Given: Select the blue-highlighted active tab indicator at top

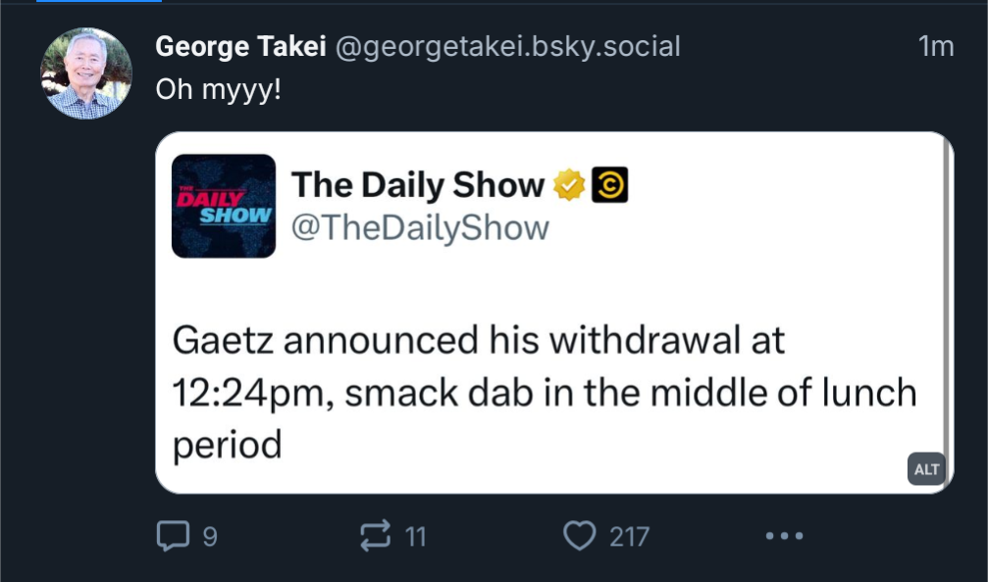Looking at the screenshot, I should point(99,1).
